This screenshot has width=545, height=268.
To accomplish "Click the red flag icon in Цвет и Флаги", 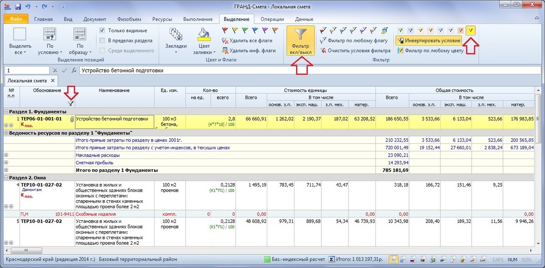I will coord(225,30).
